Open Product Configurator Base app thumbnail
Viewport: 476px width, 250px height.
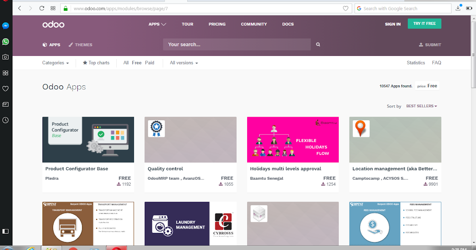click(x=88, y=140)
